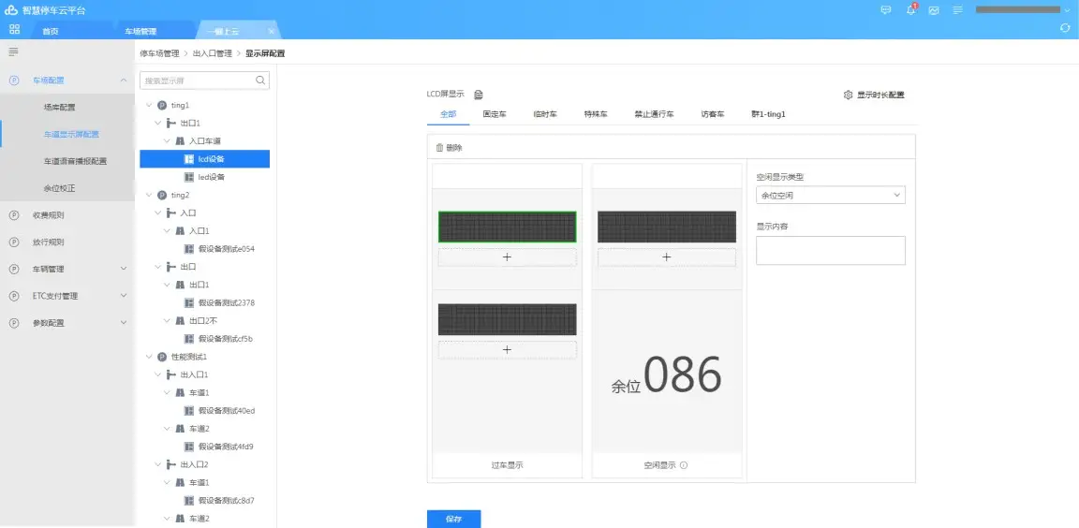The image size is (1079, 528).
Task: Collapse the ting1 tree node
Action: [148, 106]
